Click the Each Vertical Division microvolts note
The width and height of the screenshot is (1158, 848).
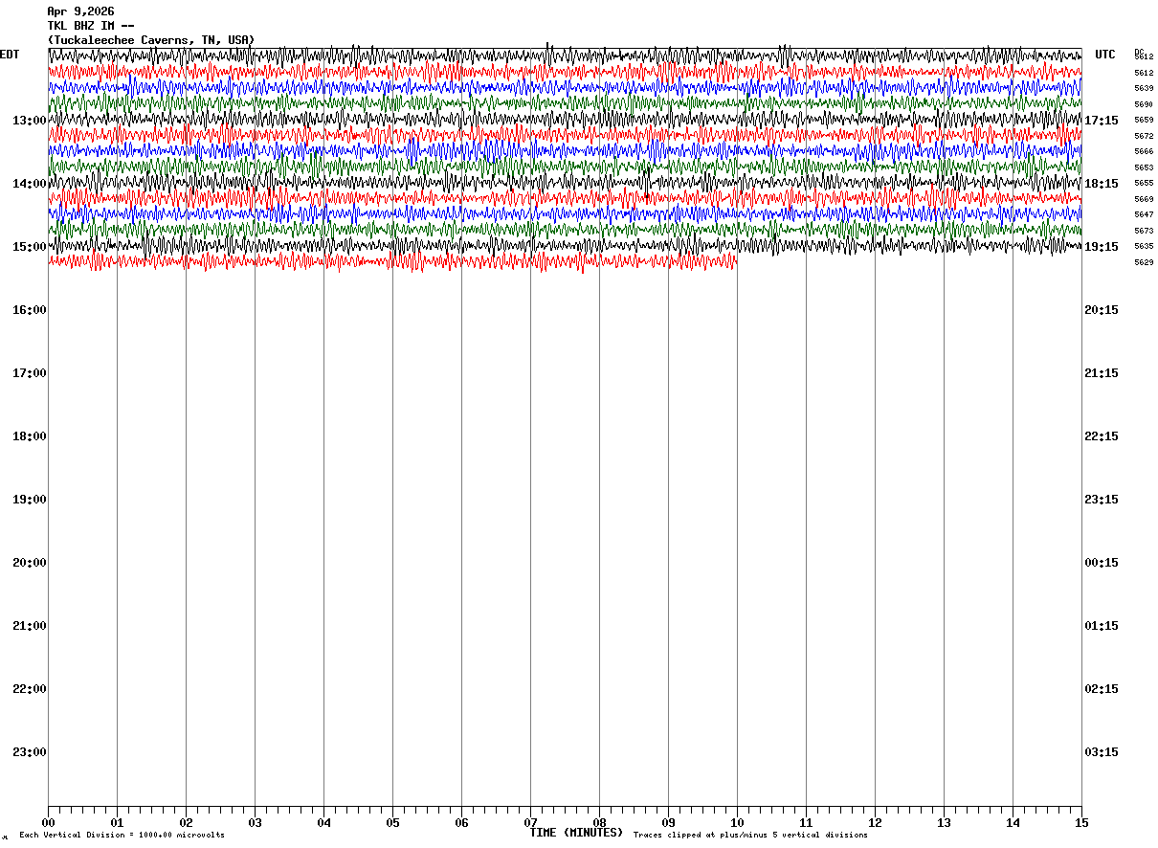coord(122,836)
